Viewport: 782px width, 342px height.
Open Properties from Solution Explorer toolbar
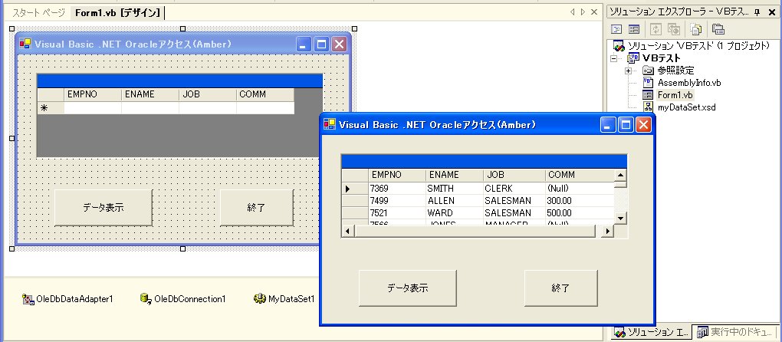(x=718, y=29)
